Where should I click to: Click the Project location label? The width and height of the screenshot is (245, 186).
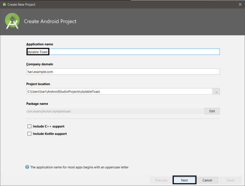pos(38,84)
